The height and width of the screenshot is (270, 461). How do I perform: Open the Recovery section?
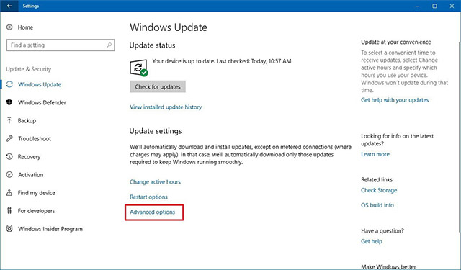point(29,157)
